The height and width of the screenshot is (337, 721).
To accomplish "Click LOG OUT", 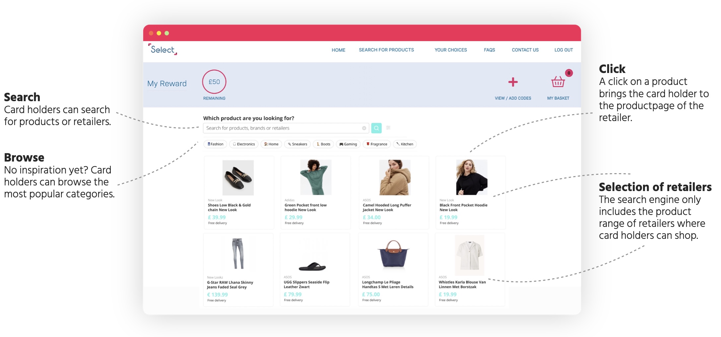I will pyautogui.click(x=563, y=50).
